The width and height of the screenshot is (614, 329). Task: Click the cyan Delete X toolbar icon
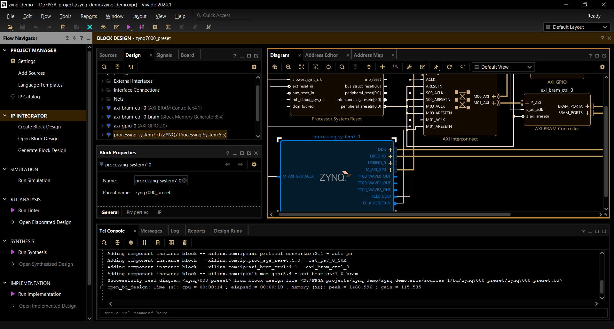tap(90, 27)
